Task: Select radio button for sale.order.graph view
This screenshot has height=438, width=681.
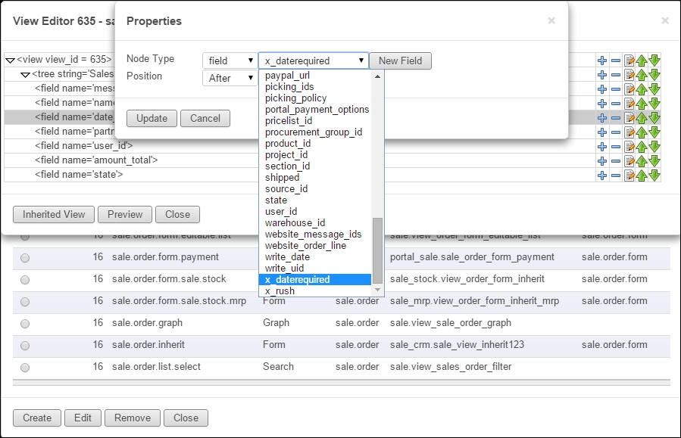Action: pyautogui.click(x=25, y=323)
